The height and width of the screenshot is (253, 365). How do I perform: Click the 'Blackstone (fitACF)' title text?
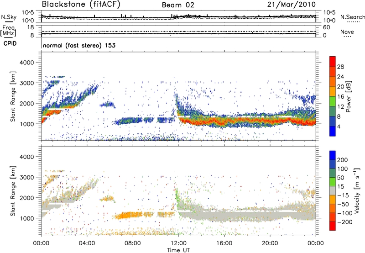point(81,5)
